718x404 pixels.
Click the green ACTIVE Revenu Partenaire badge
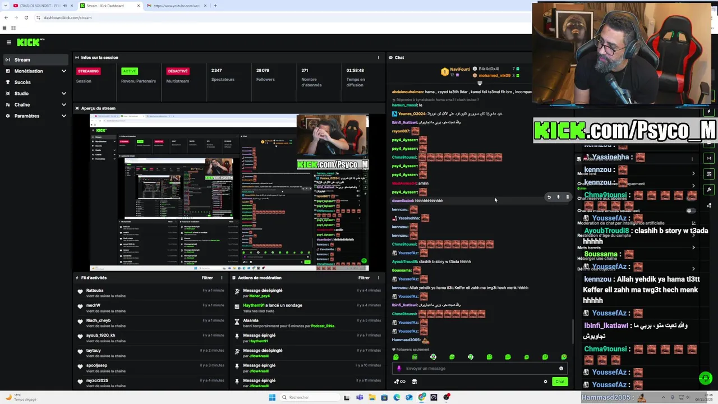point(130,71)
